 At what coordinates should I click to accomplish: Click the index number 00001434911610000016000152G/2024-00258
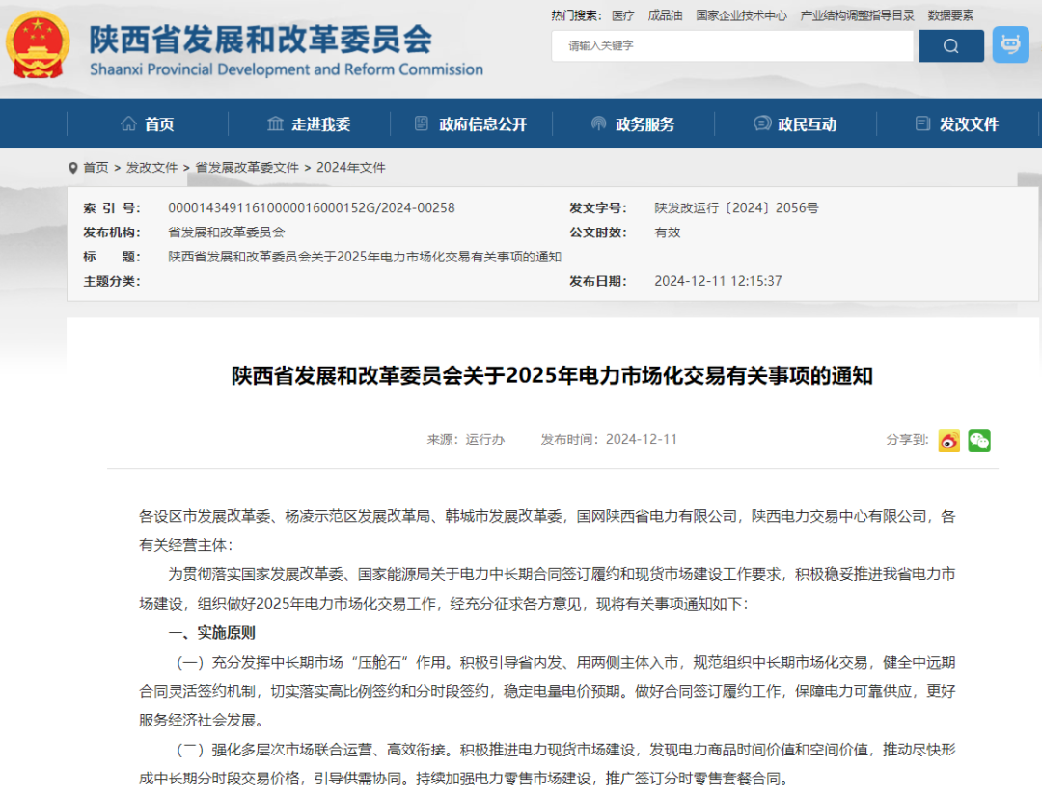point(311,208)
